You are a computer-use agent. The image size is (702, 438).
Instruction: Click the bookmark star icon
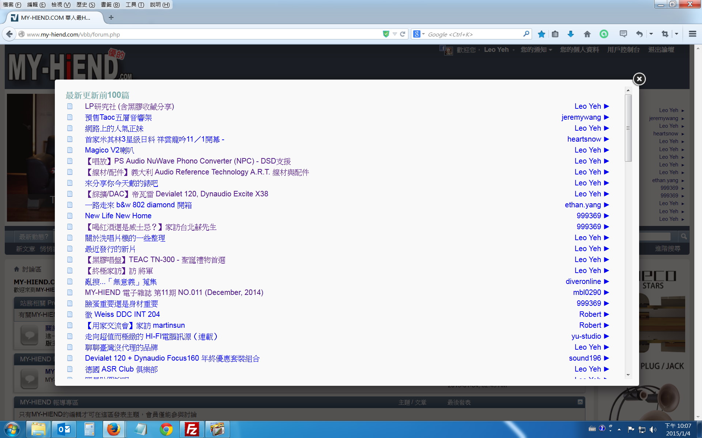pyautogui.click(x=541, y=34)
